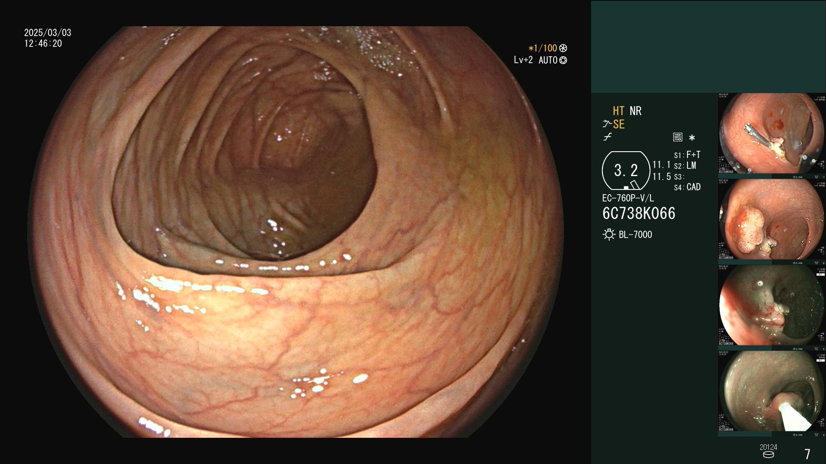Click the empty S3: switch assignment
Image resolution: width=826 pixels, height=464 pixels.
(679, 177)
